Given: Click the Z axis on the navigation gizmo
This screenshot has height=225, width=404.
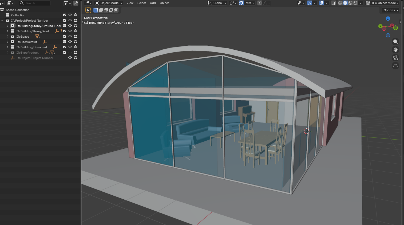Looking at the screenshot, I should tap(387, 18).
